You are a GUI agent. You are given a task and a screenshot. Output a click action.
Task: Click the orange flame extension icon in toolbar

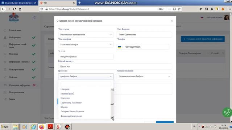[223, 9]
